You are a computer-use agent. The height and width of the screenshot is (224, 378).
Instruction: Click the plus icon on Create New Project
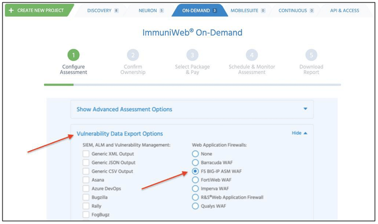pyautogui.click(x=11, y=11)
